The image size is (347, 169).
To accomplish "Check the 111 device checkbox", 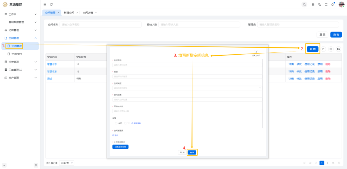I will [x=126, y=123].
